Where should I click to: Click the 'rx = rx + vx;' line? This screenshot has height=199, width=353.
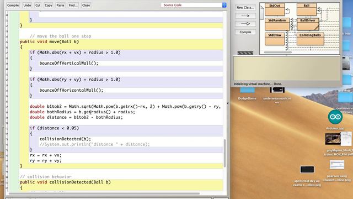point(45,155)
